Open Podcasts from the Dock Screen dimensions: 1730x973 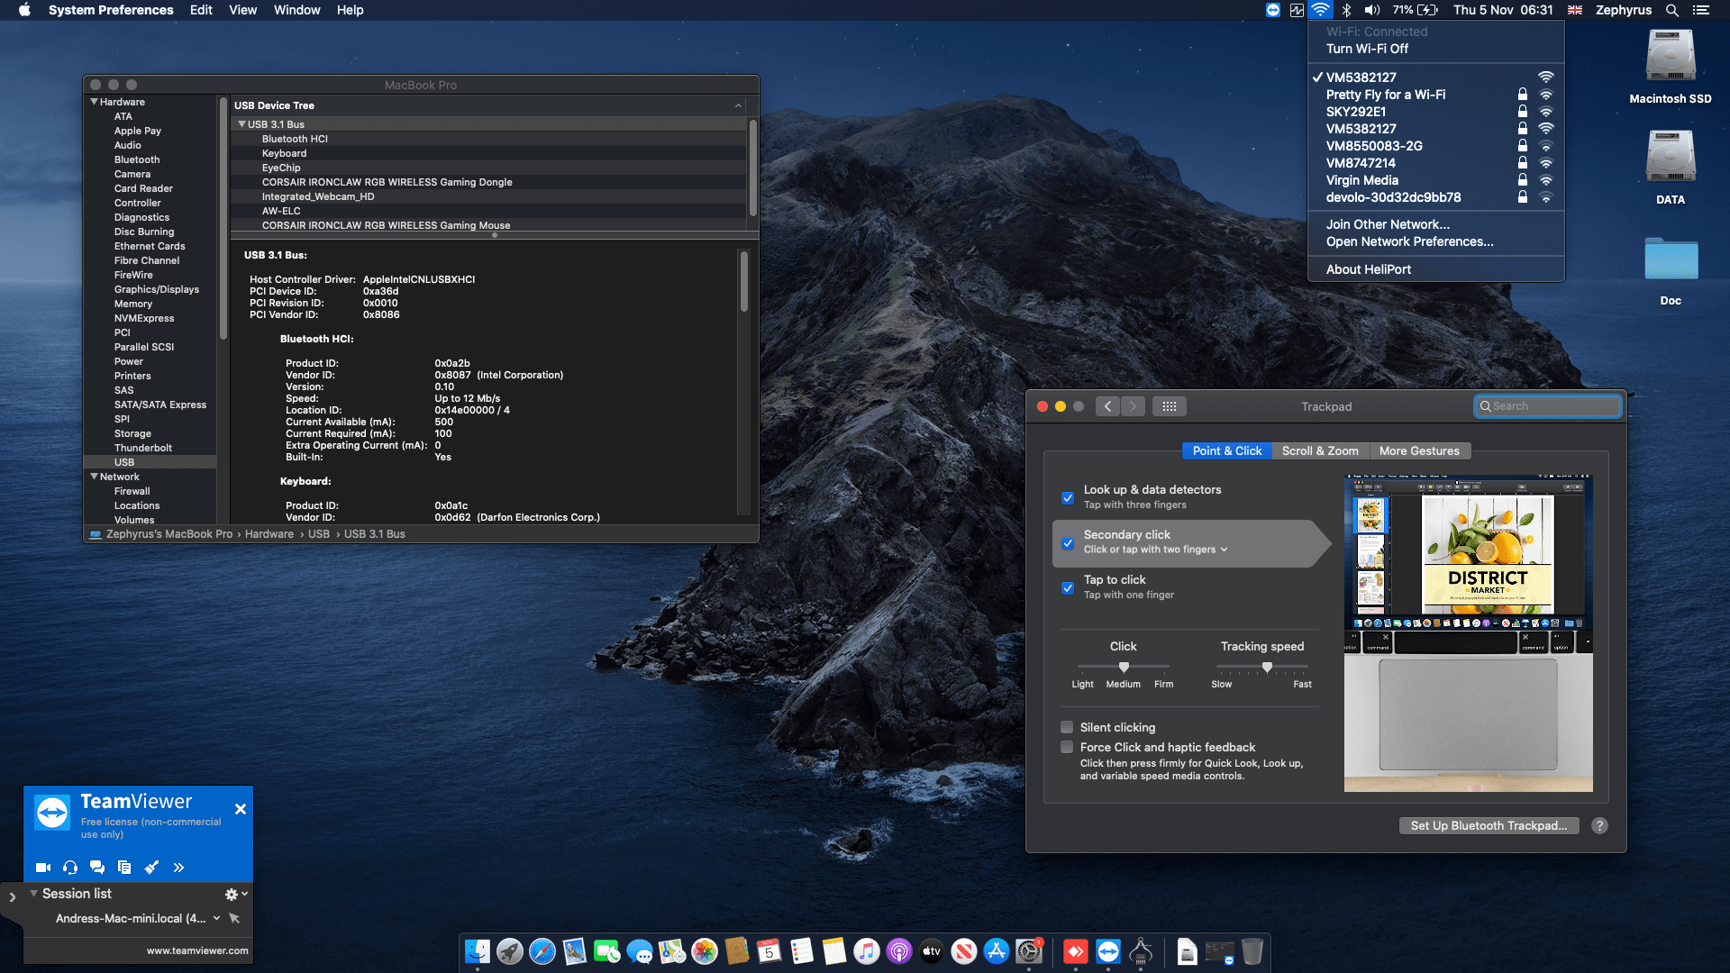coord(899,951)
